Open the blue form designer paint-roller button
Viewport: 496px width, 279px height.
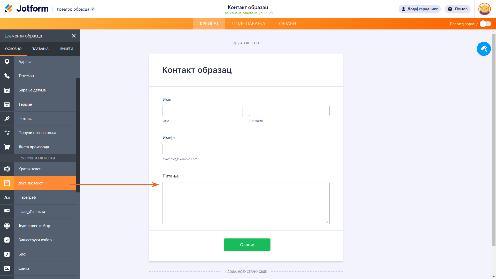click(484, 49)
